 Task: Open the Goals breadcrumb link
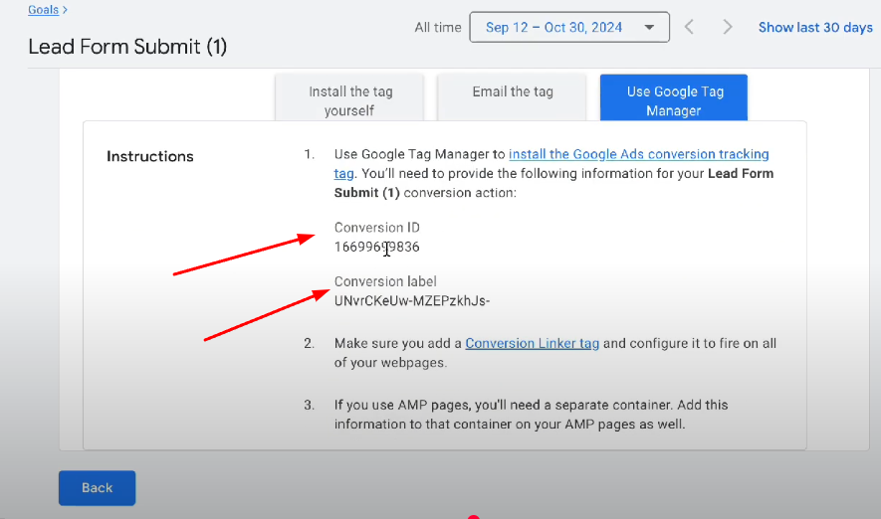[43, 10]
